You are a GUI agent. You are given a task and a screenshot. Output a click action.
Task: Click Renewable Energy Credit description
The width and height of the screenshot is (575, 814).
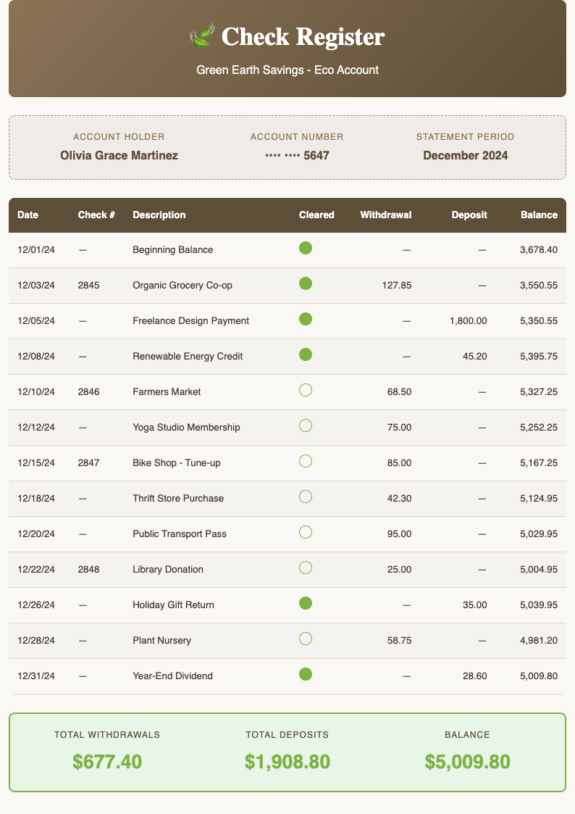(x=188, y=356)
